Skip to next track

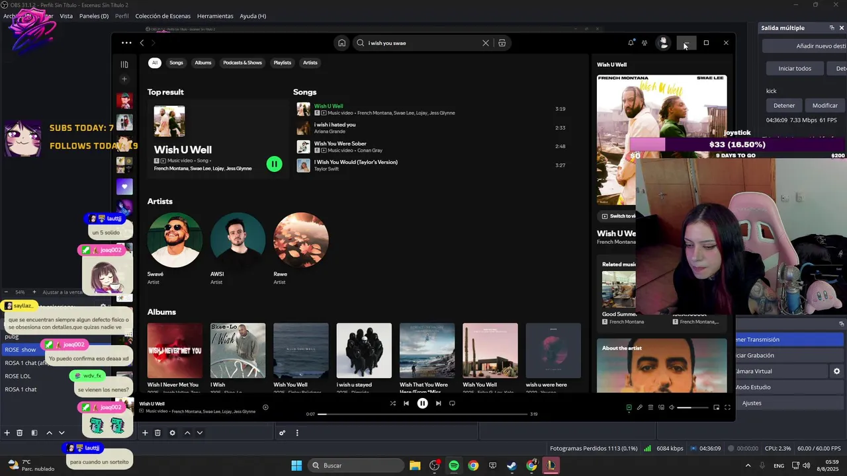point(438,403)
